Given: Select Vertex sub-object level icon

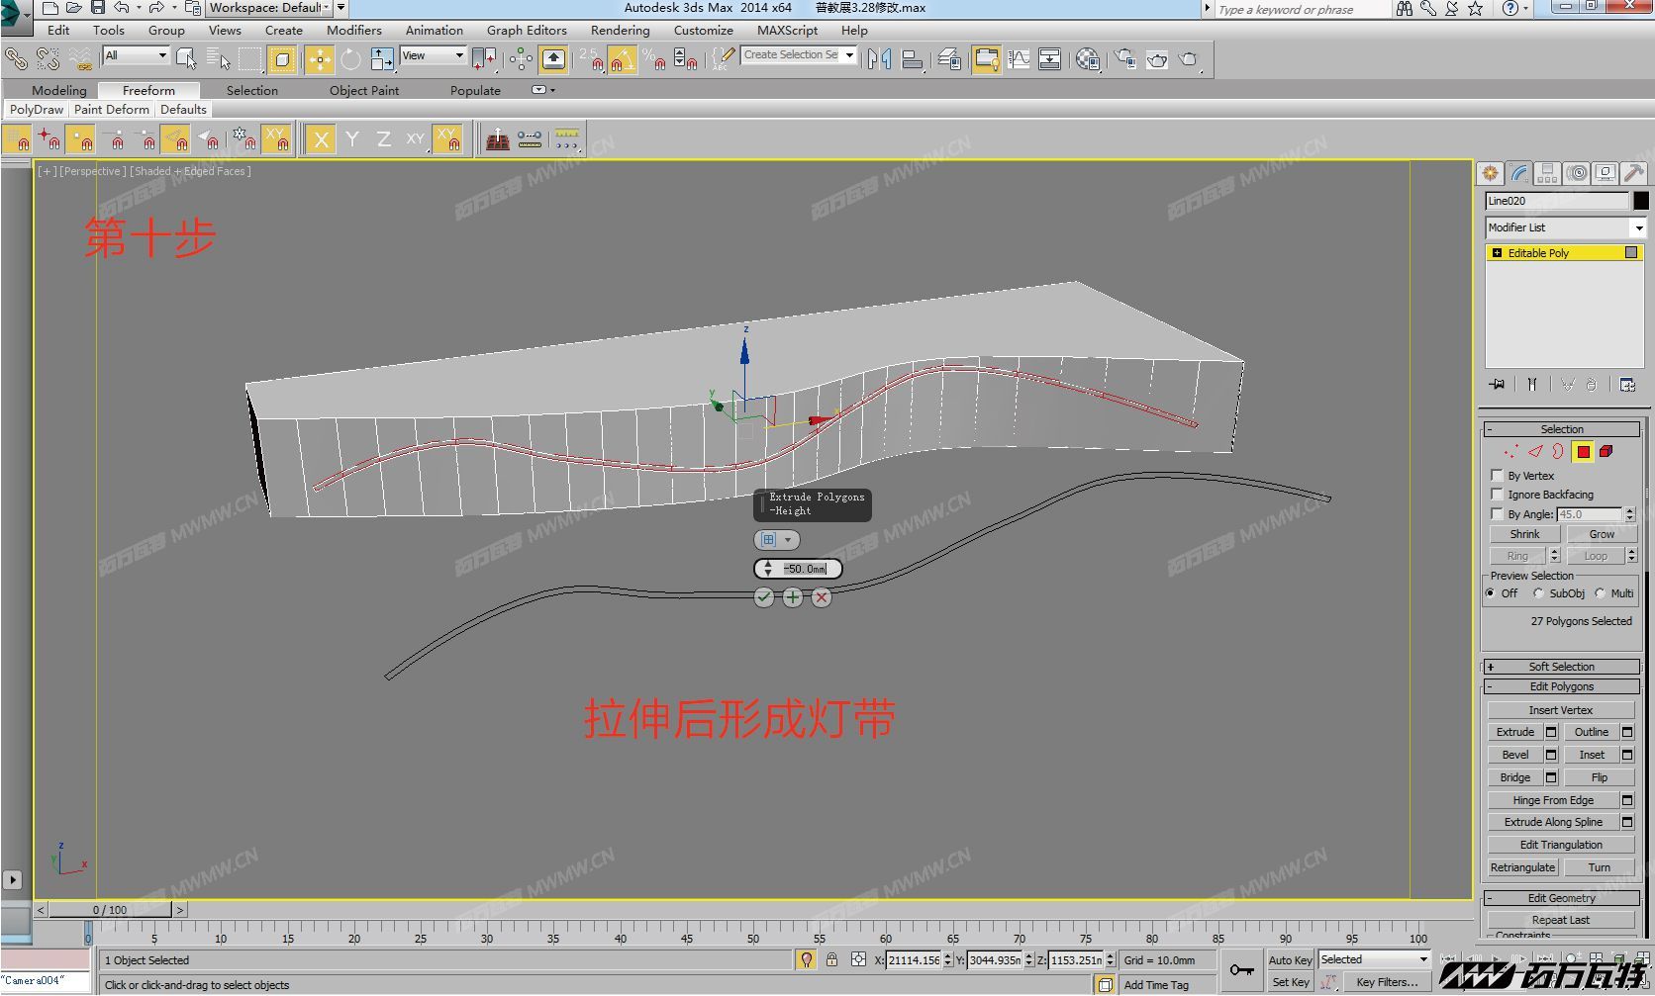Looking at the screenshot, I should click(x=1511, y=451).
